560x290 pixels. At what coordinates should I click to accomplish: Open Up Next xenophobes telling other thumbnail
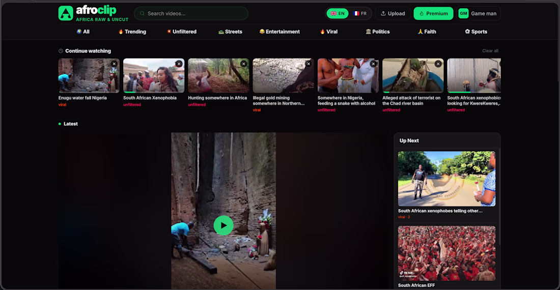[447, 179]
